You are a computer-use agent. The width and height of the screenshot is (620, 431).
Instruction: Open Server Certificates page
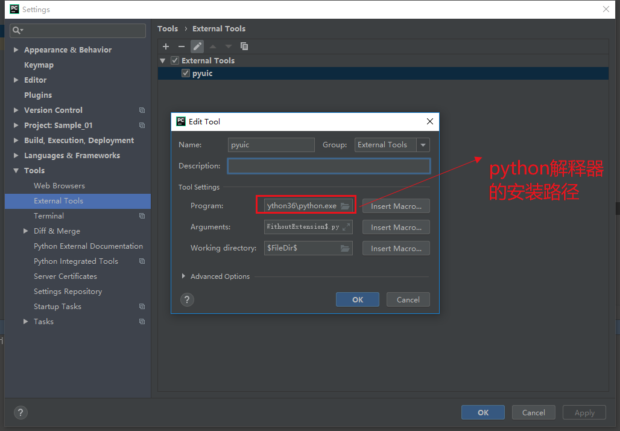coord(65,276)
